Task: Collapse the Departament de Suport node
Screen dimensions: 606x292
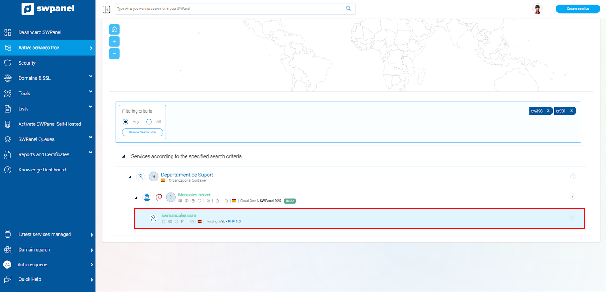Action: point(130,177)
